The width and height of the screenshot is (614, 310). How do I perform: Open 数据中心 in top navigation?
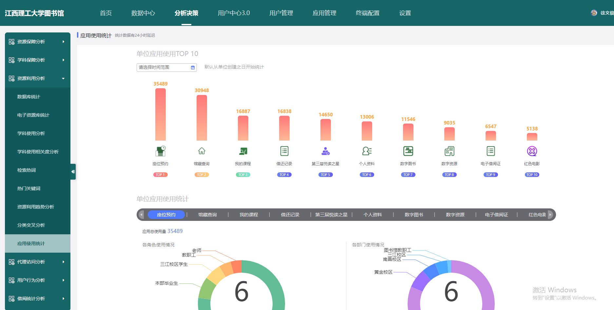143,13
